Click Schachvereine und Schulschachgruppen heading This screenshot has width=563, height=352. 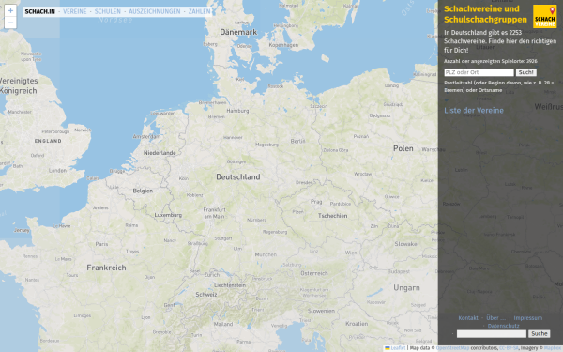point(485,14)
